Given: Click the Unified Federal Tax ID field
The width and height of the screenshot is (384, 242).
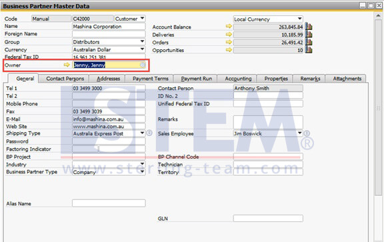Looking at the screenshot, I should (x=268, y=103).
